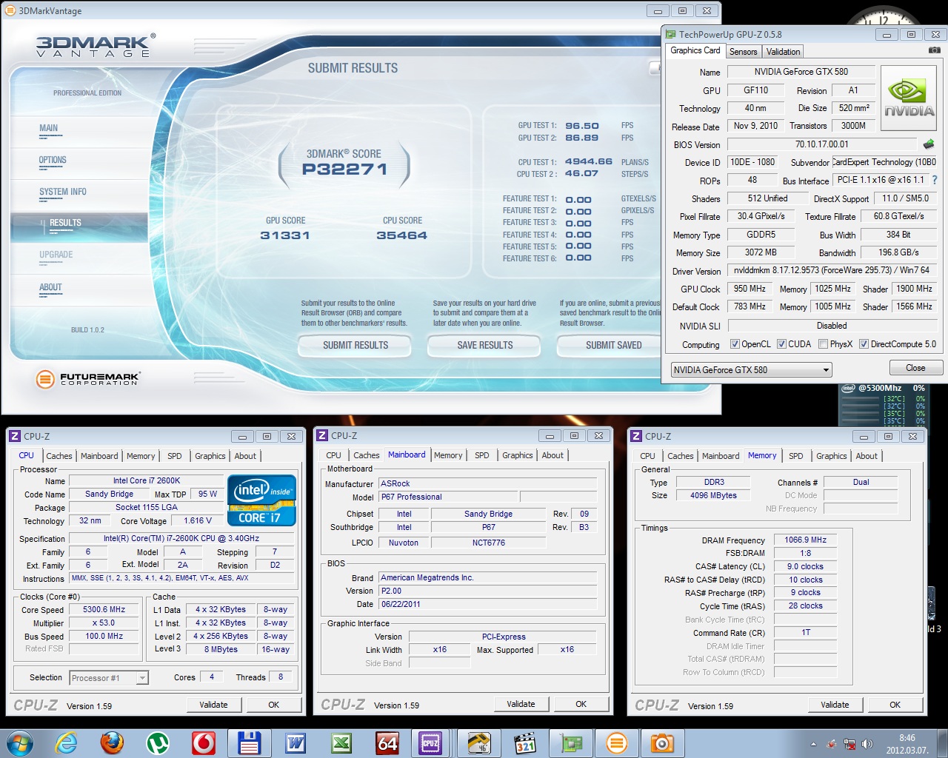The image size is (948, 758).
Task: Open OPTIONS in 3DMark Vantage sidebar
Action: pyautogui.click(x=53, y=160)
